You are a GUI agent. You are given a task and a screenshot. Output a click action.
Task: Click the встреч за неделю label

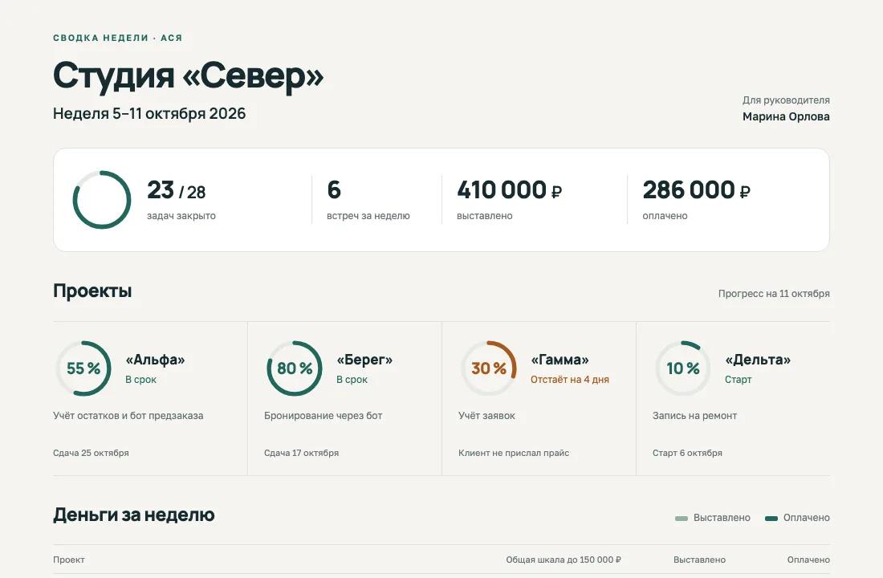(x=368, y=216)
